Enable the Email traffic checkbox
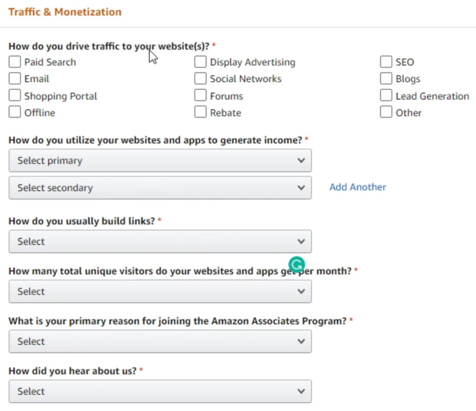This screenshot has width=476, height=411. (x=15, y=79)
